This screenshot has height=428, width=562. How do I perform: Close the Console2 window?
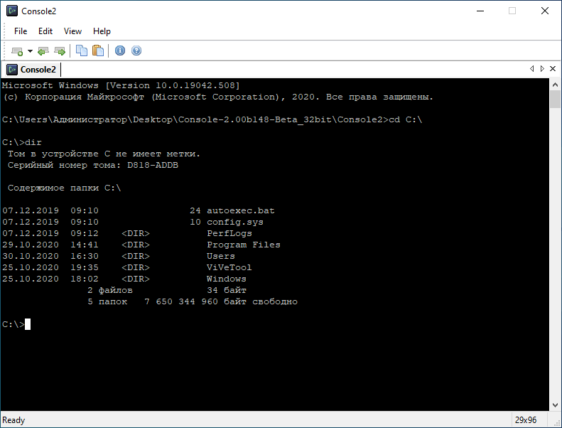click(x=545, y=11)
